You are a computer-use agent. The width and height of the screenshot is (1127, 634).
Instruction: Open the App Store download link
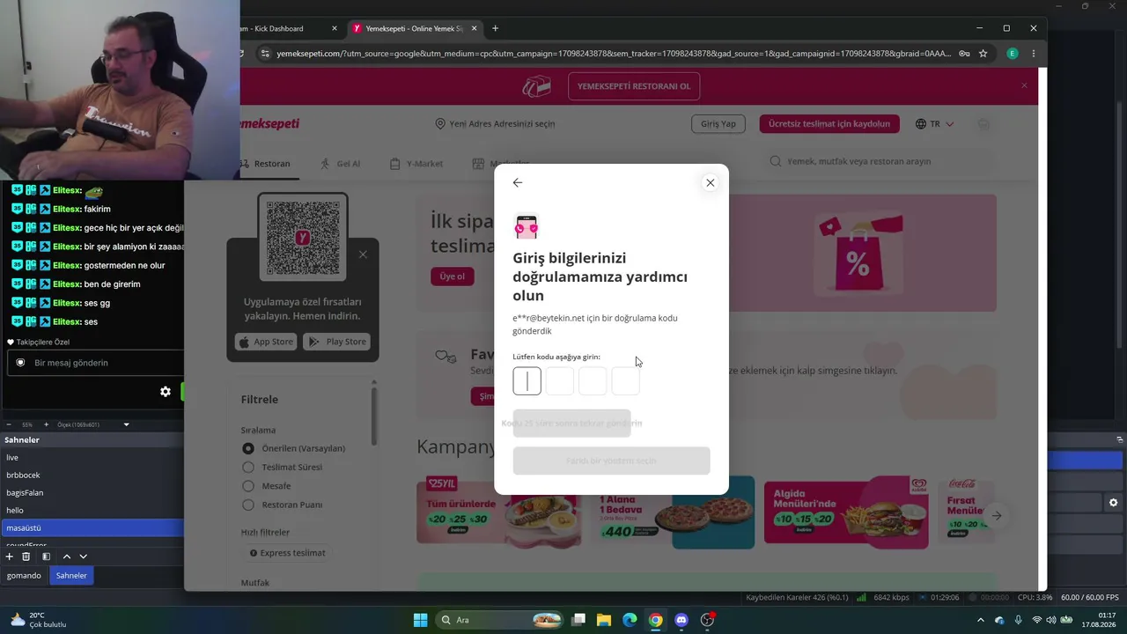point(265,342)
